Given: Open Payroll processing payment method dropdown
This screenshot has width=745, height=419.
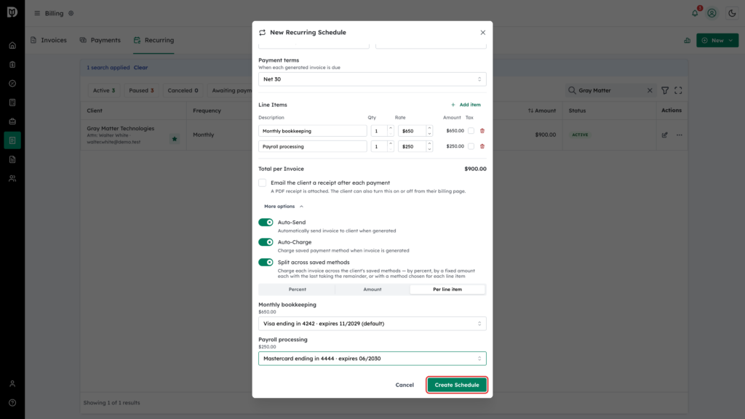Looking at the screenshot, I should [372, 359].
